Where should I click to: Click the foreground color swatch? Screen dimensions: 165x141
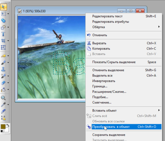(x=3, y=127)
